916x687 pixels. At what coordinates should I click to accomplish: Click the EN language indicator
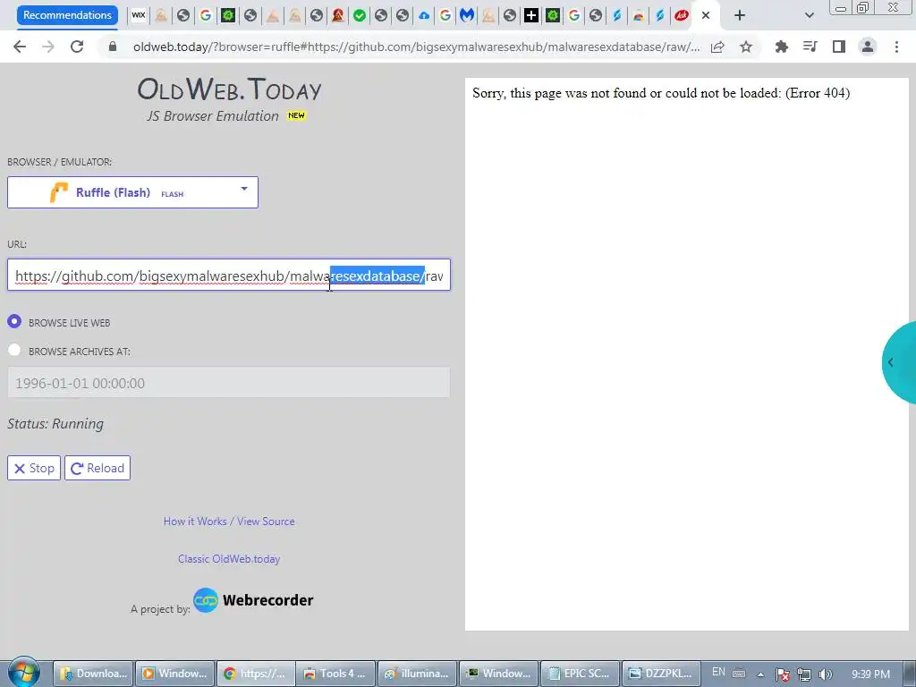pos(718,673)
